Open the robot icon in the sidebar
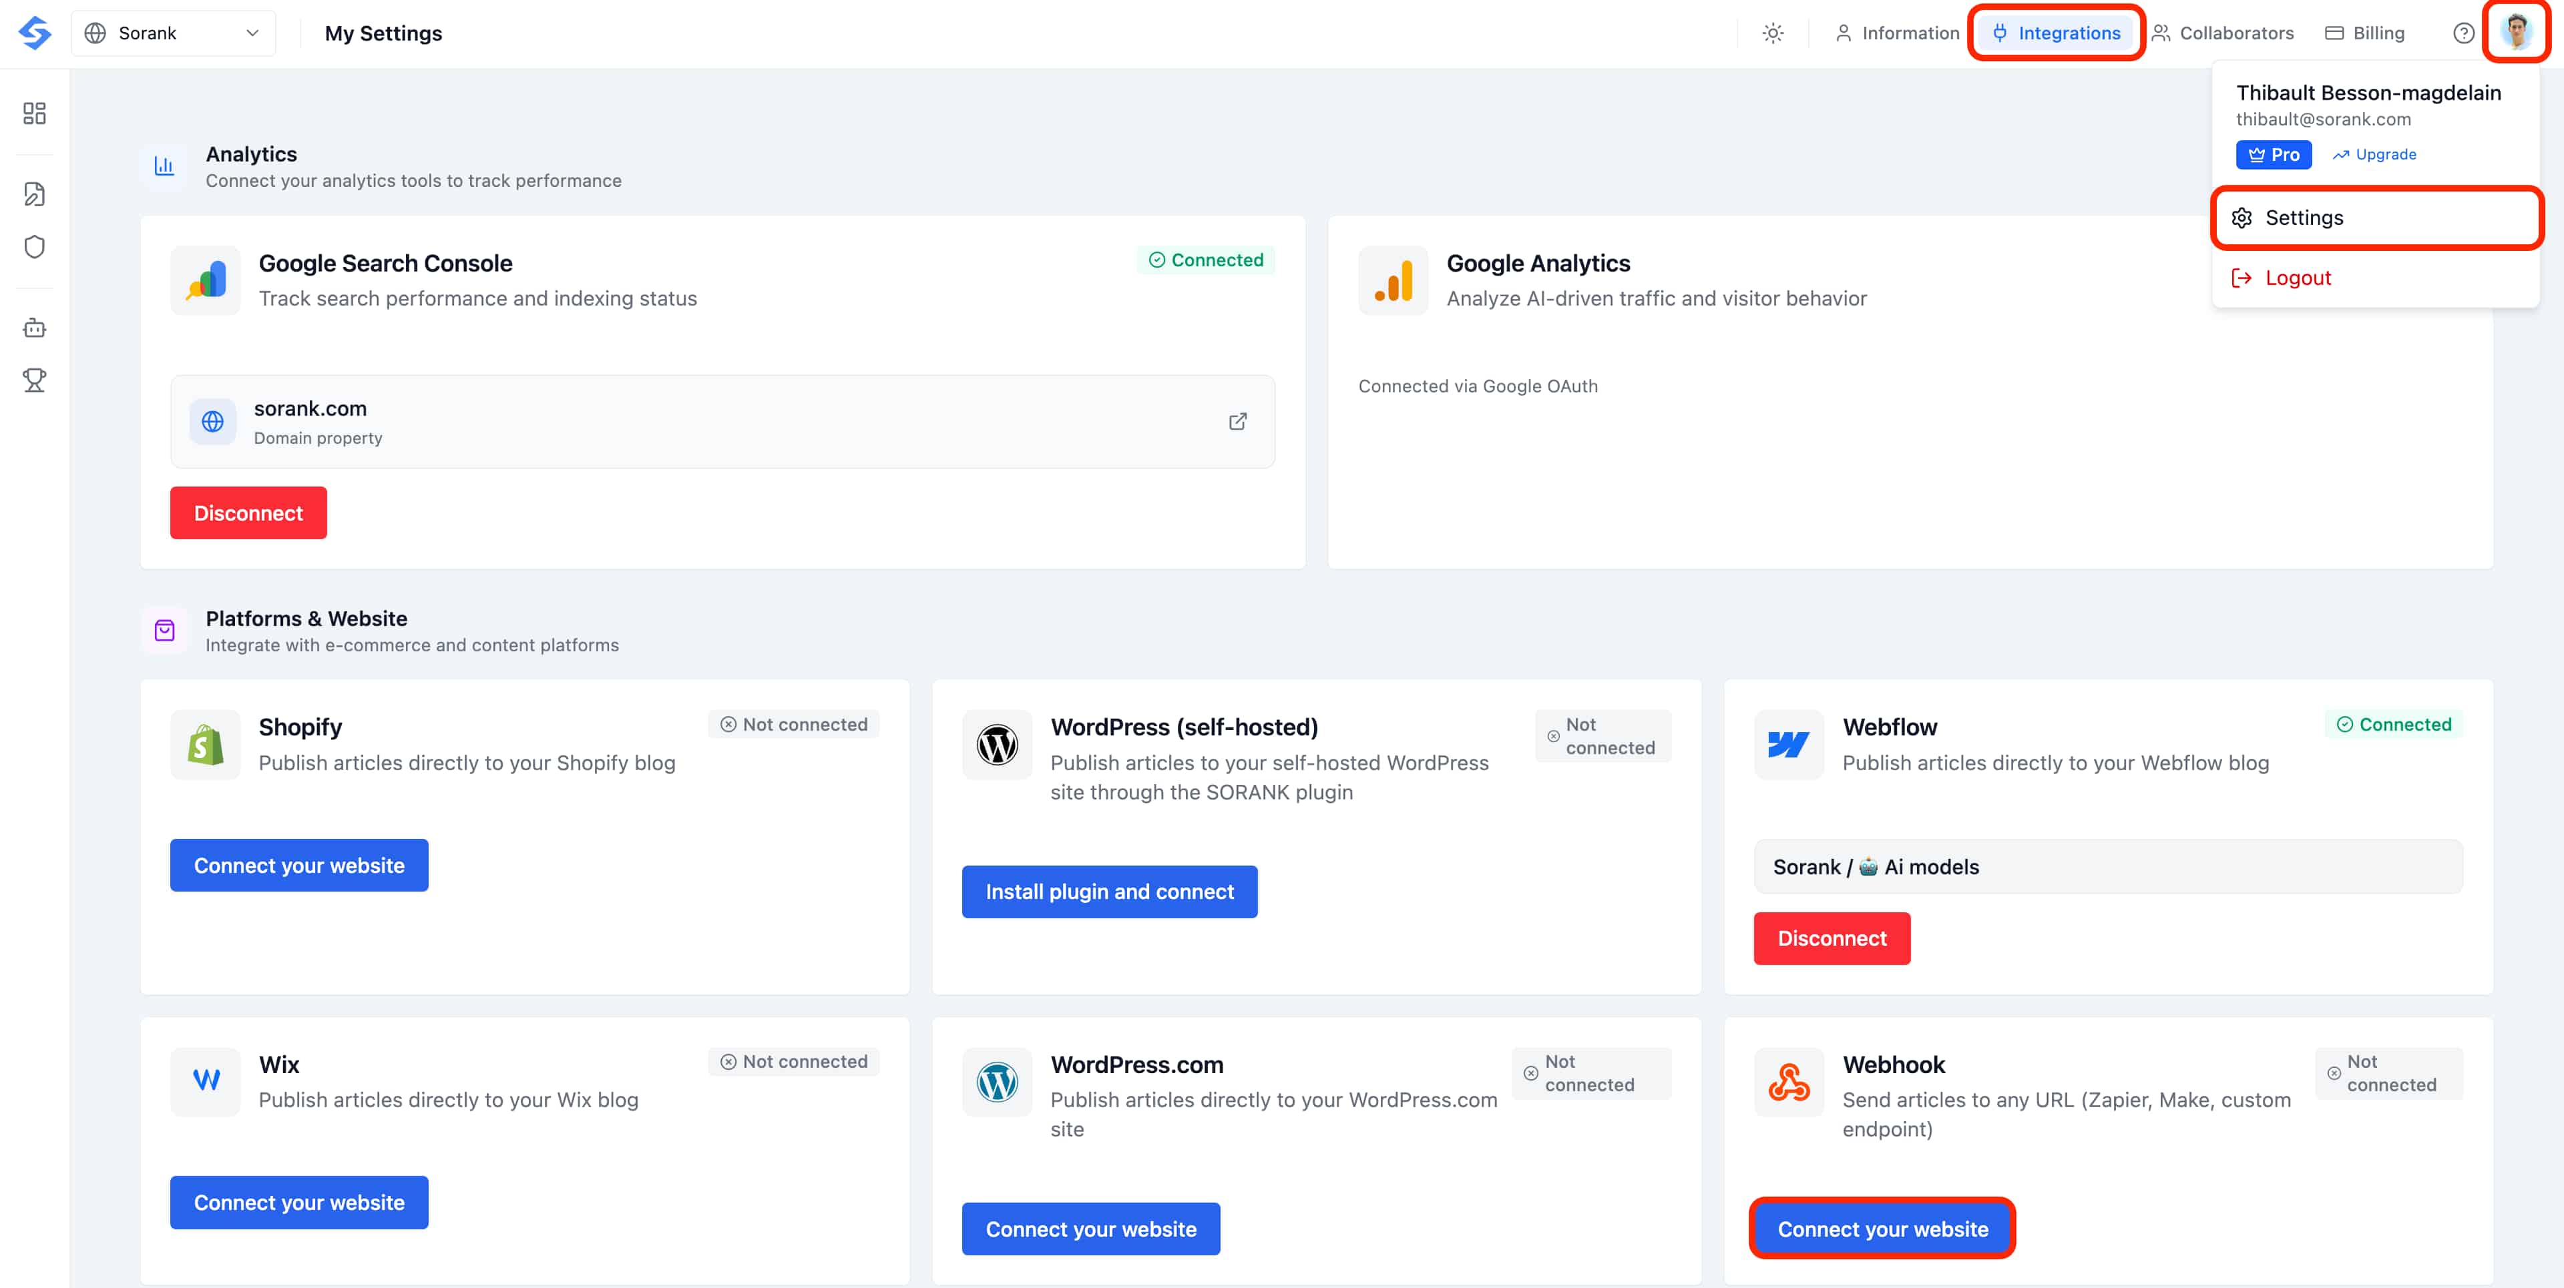Screen dimensions: 2564x1288 [35, 327]
